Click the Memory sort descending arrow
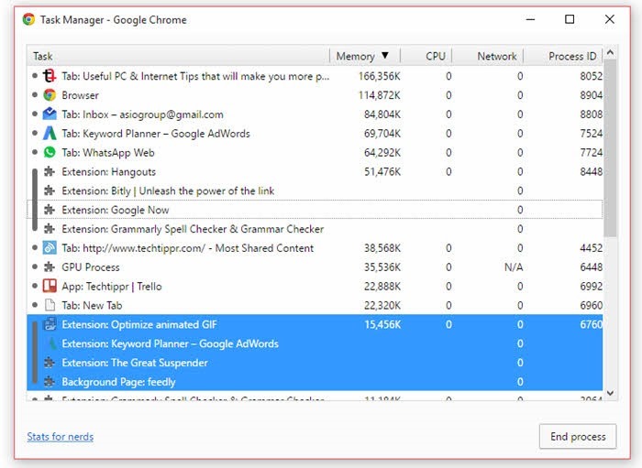Viewport: 642px width, 468px height. [385, 56]
